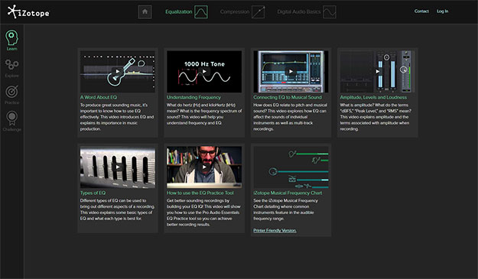Open the Digital Audio Basics tab
Screen dimensions: 478x279
pos(299,12)
